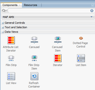
Task: Click the Data Views header label
Action: coord(11,32)
